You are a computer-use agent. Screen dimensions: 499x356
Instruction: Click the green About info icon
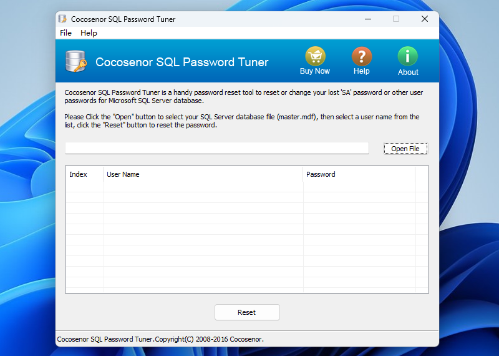tap(408, 56)
